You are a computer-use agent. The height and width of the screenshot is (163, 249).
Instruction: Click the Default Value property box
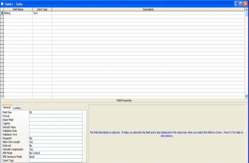tap(56, 127)
